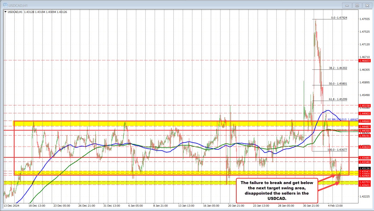Click the small triangle beside USDCAD,H1 symbol label
Image resolution: width=374 pixels, height=211 pixels.
pyautogui.click(x=6, y=12)
